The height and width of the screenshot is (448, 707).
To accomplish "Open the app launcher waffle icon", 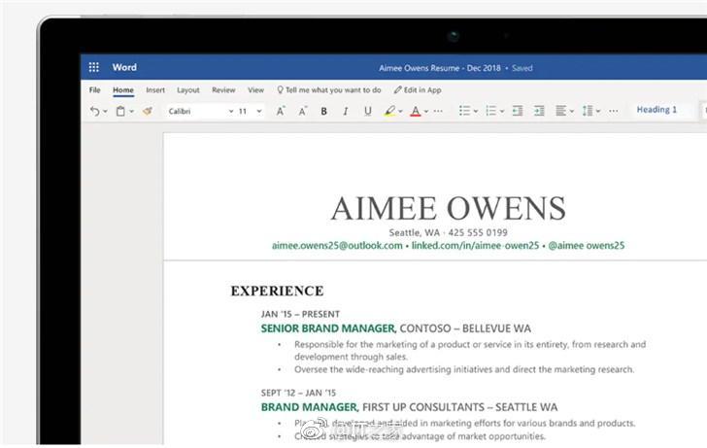I will (x=94, y=67).
